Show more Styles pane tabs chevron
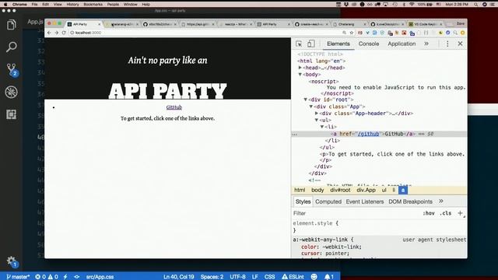 441,201
